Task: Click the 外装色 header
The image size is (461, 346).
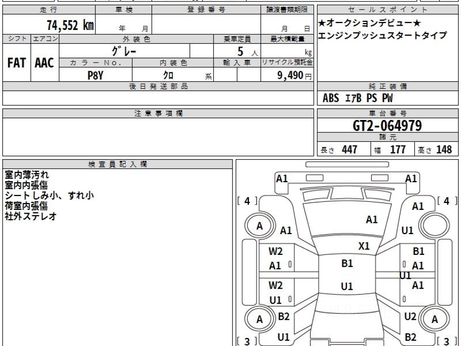Action: click(136, 39)
